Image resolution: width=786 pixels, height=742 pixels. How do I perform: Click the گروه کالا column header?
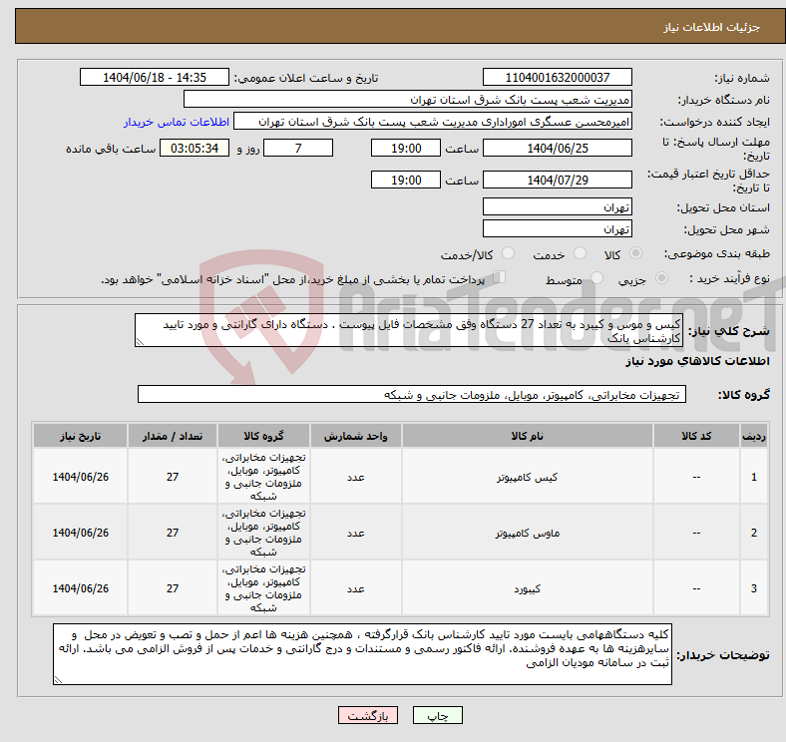tap(263, 436)
